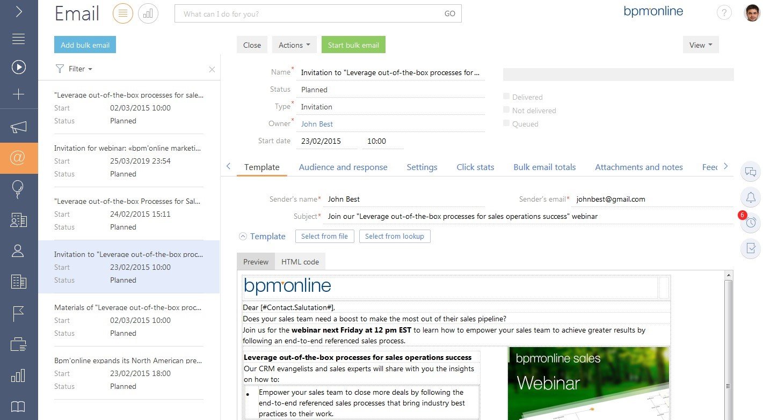Click the plus quick add icon
The height and width of the screenshot is (420, 763).
pyautogui.click(x=19, y=94)
